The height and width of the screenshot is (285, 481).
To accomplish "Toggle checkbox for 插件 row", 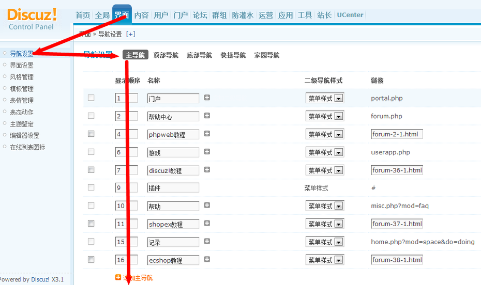I will tap(91, 187).
